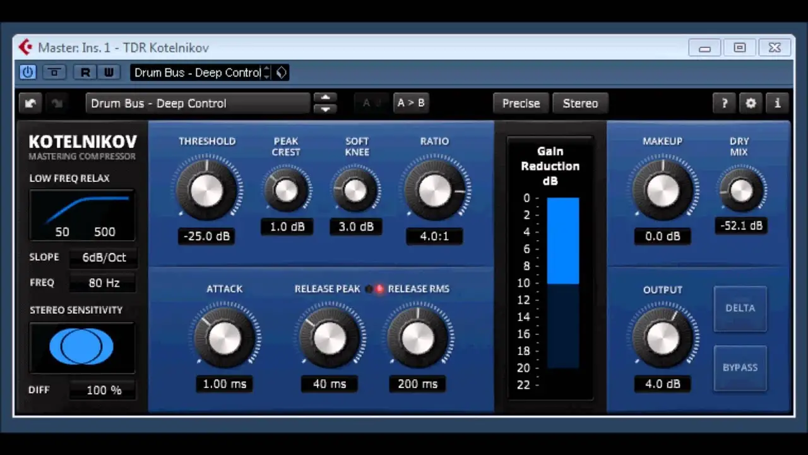Open settings with the gear icon
This screenshot has height=455, width=808.
pos(751,103)
